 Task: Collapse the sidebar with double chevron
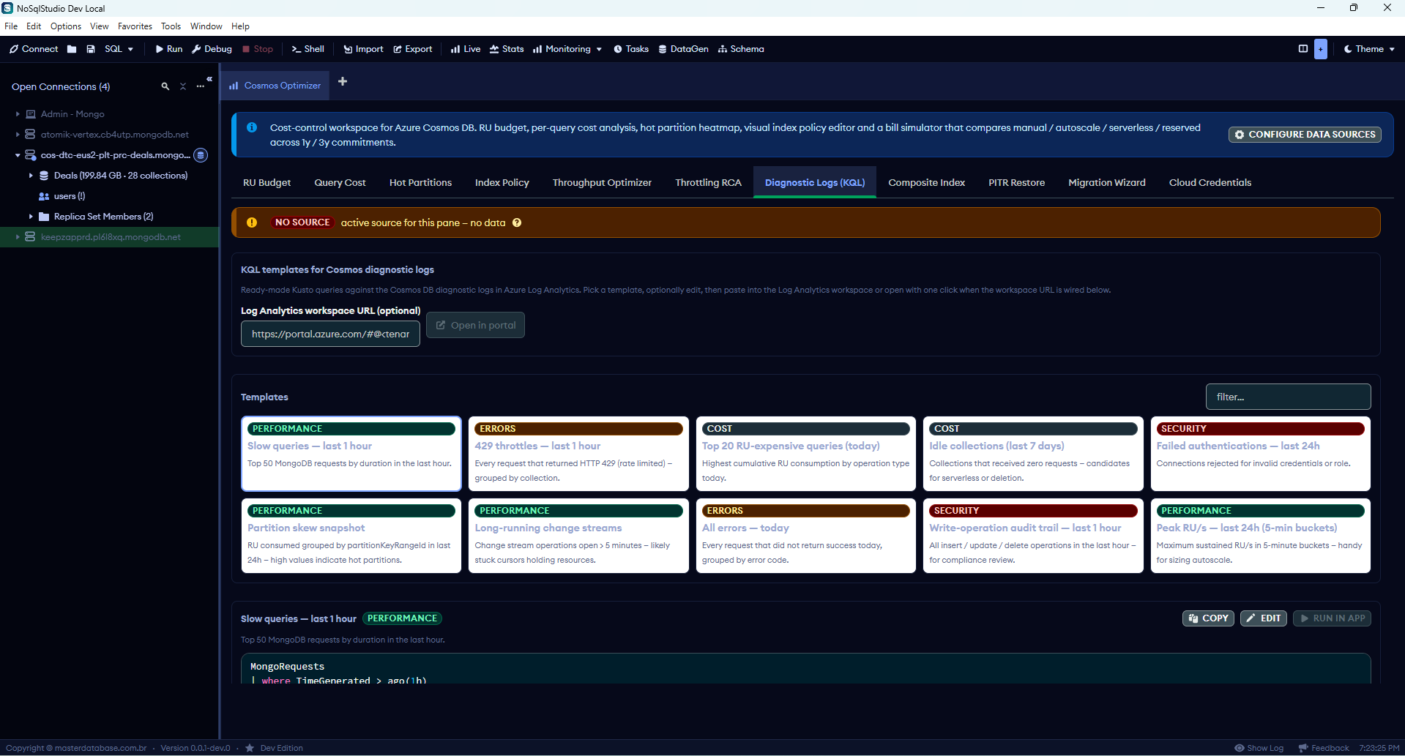point(209,79)
